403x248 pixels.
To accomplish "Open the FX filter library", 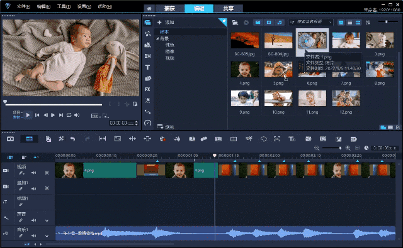I will click(147, 89).
